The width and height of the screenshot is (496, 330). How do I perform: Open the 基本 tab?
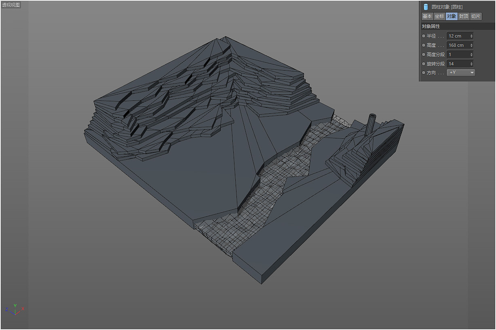tap(427, 16)
